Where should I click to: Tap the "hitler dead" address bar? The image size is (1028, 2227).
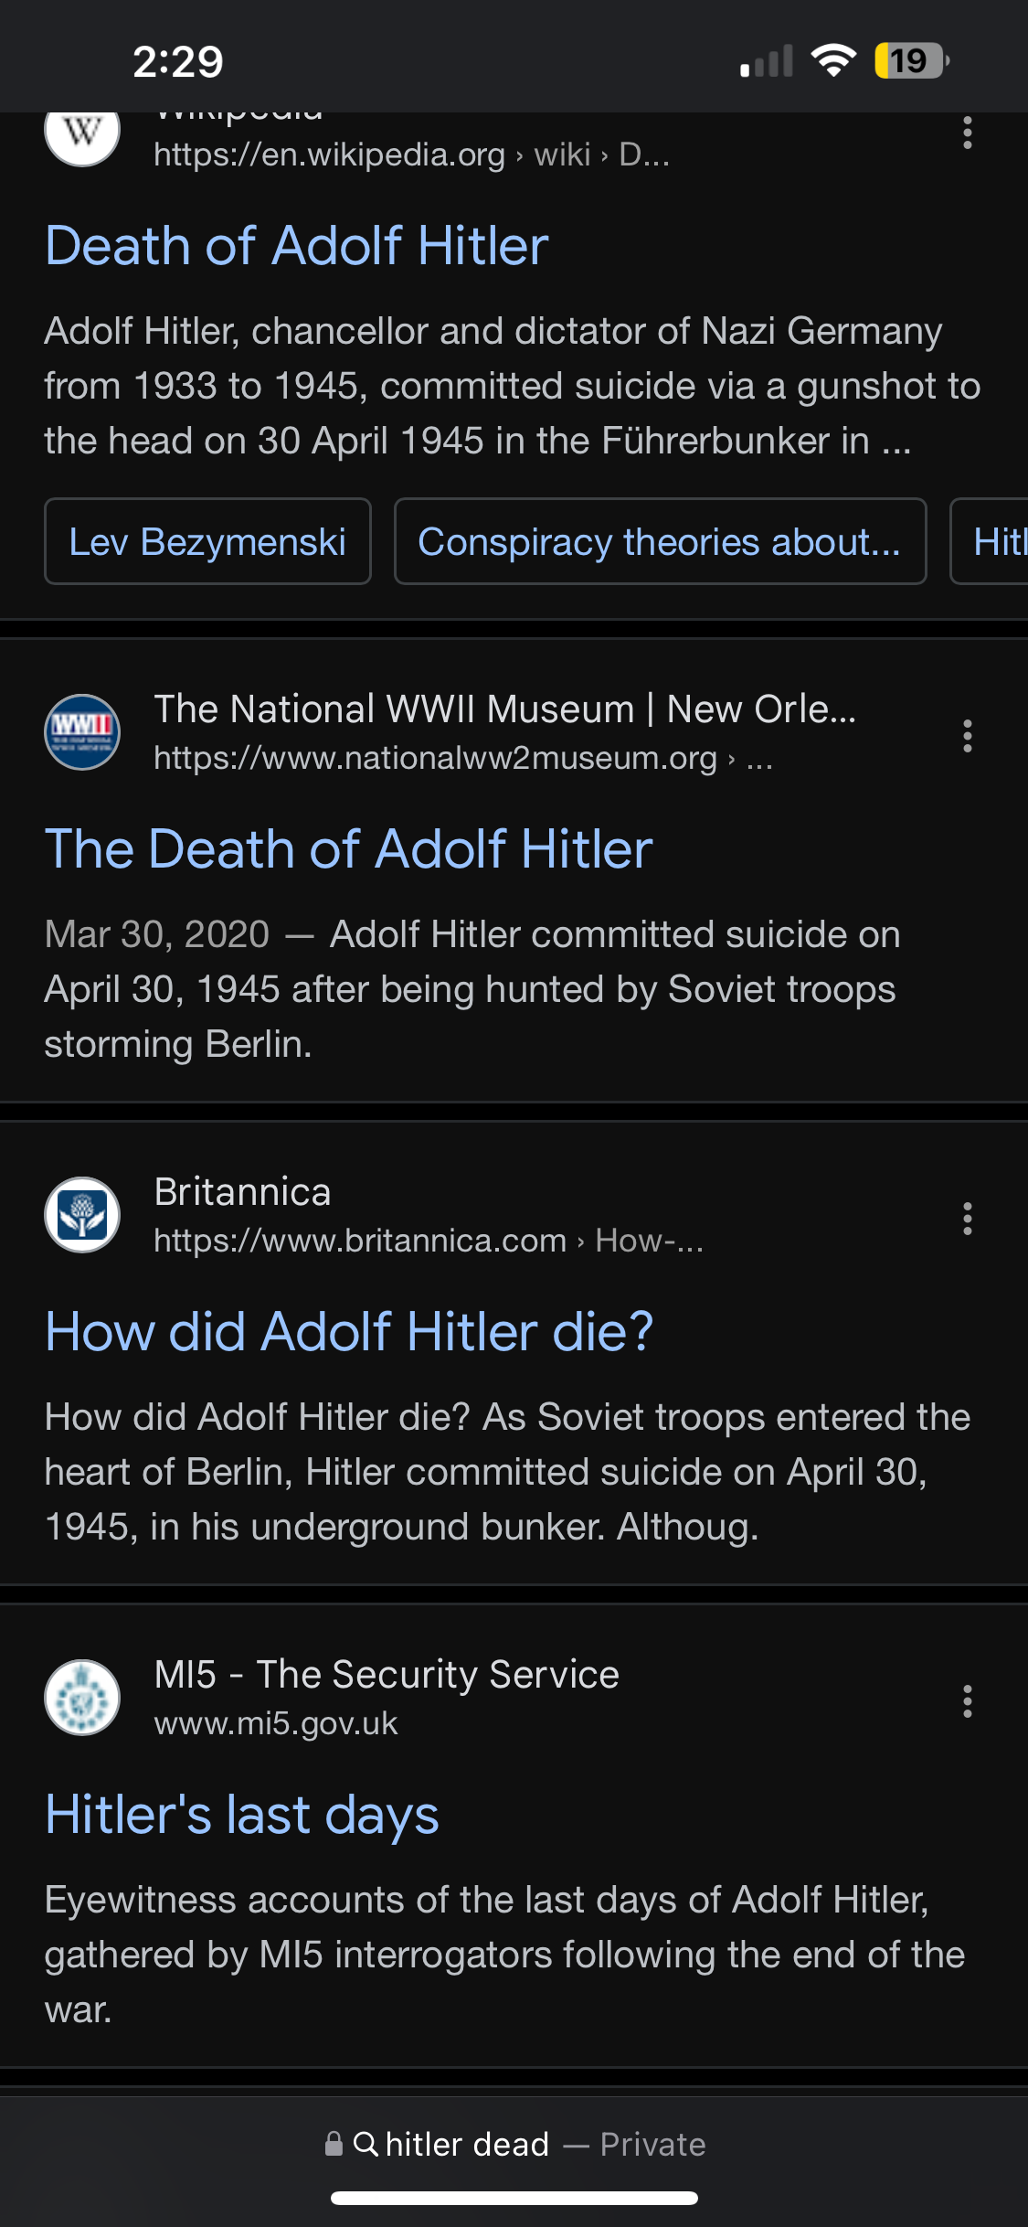pyautogui.click(x=514, y=2144)
